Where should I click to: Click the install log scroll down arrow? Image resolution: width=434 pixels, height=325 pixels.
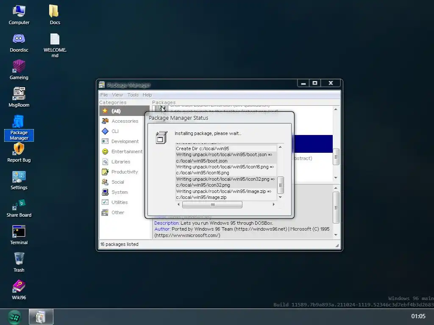pyautogui.click(x=280, y=197)
